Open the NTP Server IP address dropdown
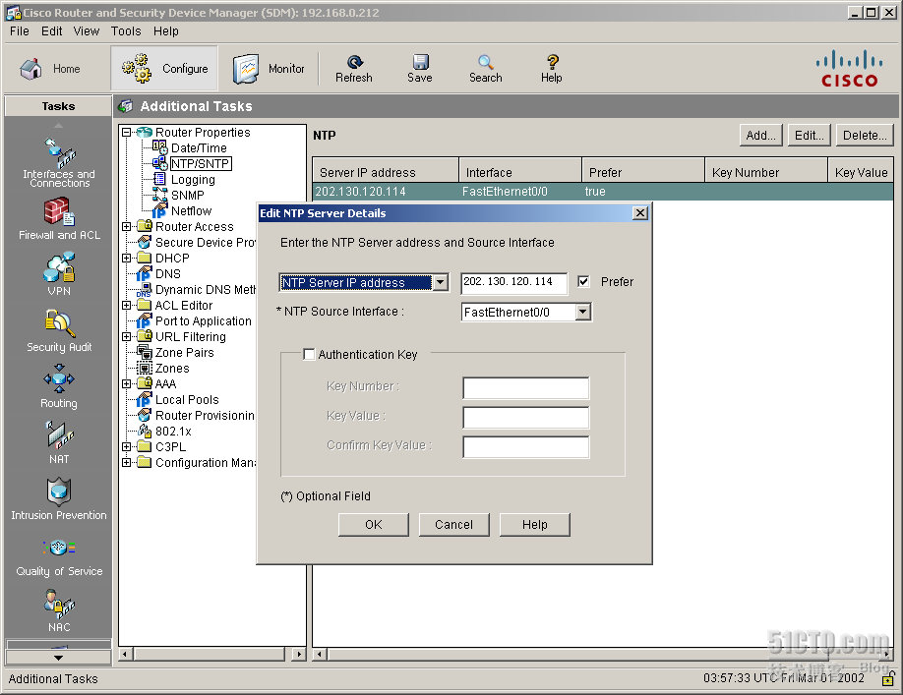Image resolution: width=903 pixels, height=695 pixels. [x=441, y=282]
